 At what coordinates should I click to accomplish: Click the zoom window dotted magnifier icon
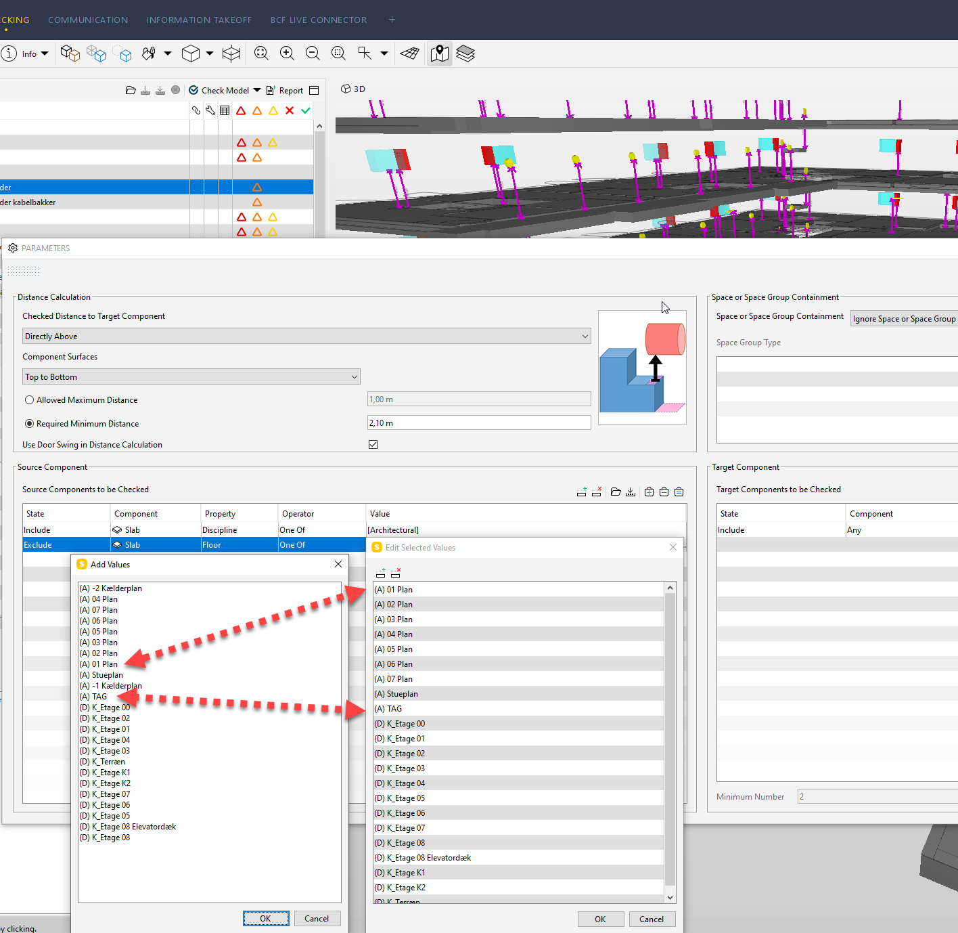tap(338, 53)
